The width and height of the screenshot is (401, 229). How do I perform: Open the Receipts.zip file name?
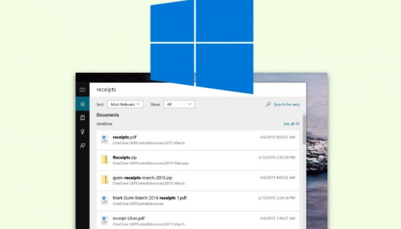pyautogui.click(x=124, y=157)
